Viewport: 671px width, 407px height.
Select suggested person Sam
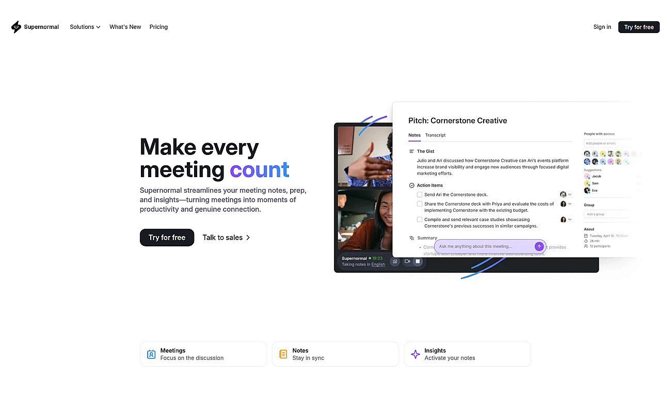(x=592, y=183)
